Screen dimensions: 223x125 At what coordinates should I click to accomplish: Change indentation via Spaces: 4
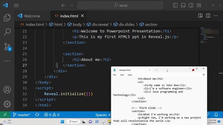(x=103, y=115)
